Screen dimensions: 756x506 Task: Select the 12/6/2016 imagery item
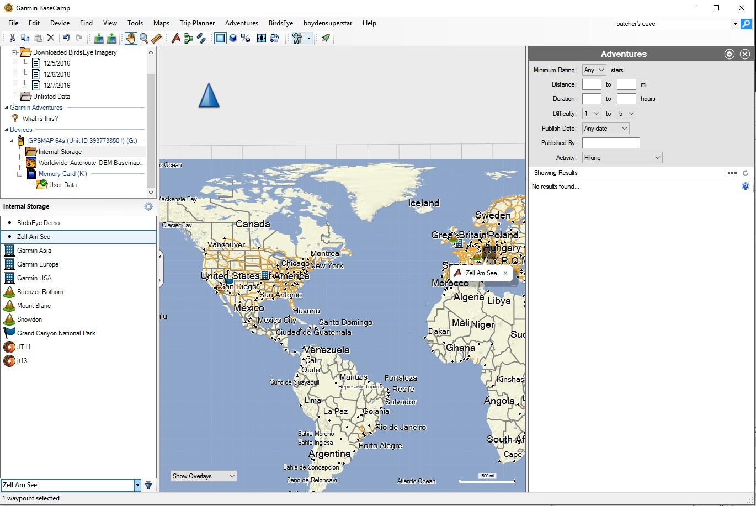tap(57, 74)
